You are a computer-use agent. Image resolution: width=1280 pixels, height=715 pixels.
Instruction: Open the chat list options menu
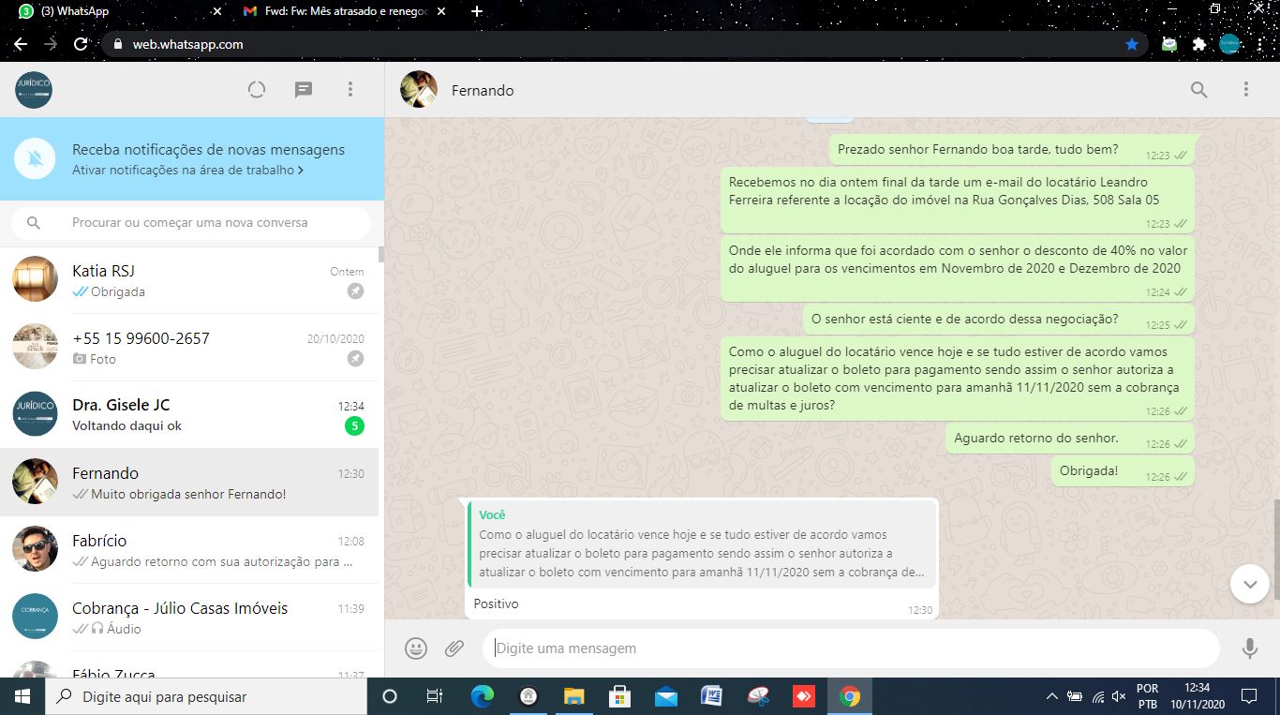click(x=350, y=90)
